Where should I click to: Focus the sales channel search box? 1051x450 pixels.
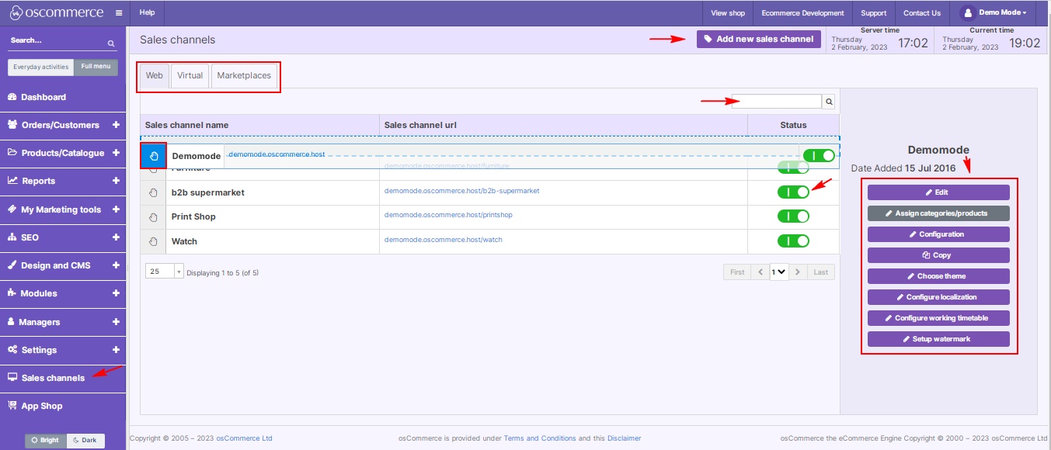point(777,102)
